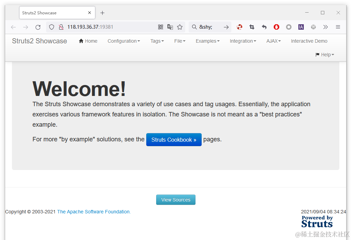
Task: Open the purple IA extension icon
Action: (301, 27)
